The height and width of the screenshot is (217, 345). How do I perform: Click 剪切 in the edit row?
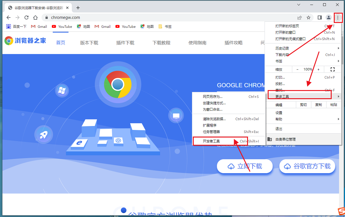tap(303, 105)
